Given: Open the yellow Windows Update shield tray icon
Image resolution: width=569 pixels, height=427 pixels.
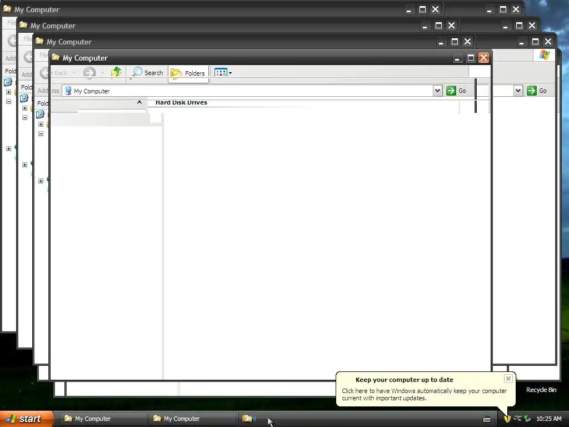Looking at the screenshot, I should click(507, 419).
